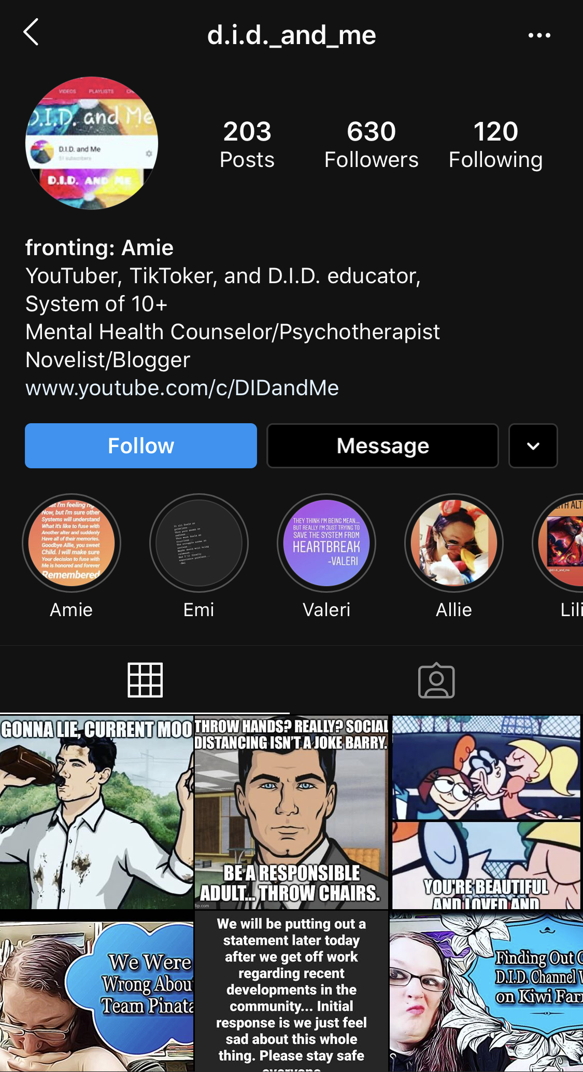Open the 'Throw Chairs' Archer meme post
583x1072 pixels.
291,812
